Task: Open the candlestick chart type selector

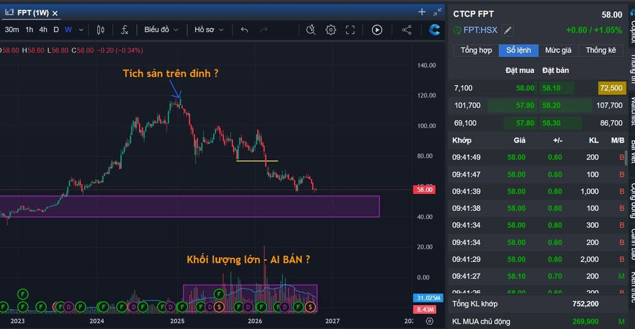Action: click(101, 30)
